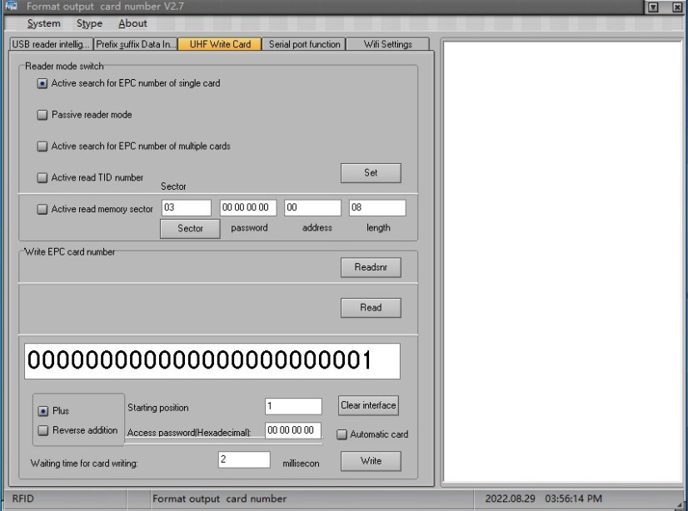This screenshot has height=511, width=688.
Task: Tick the Automatic card checkbox
Action: [342, 434]
